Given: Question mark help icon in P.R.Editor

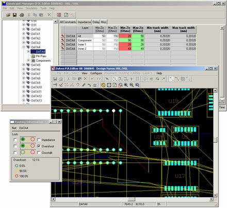Looking at the screenshot, I should (78, 85).
